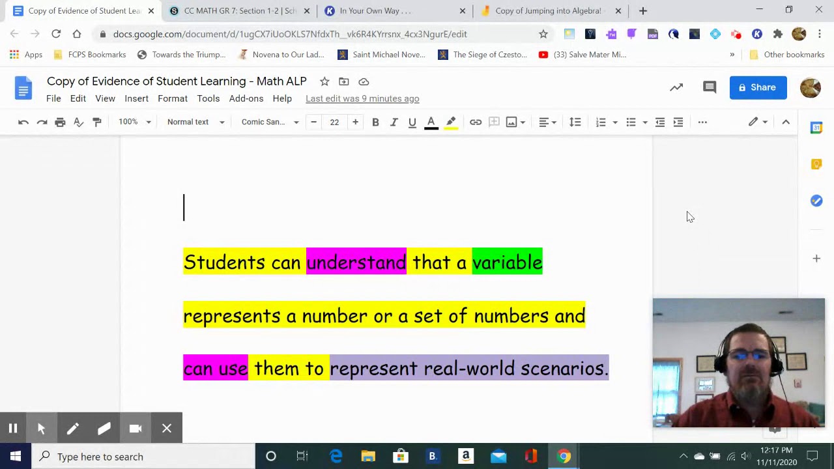Open comment history speech bubble

tap(710, 87)
